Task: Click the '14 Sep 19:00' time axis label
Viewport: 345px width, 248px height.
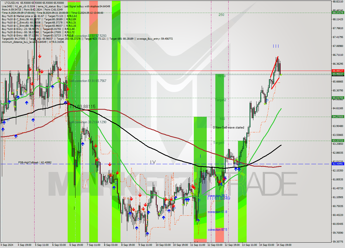Action: point(284,245)
